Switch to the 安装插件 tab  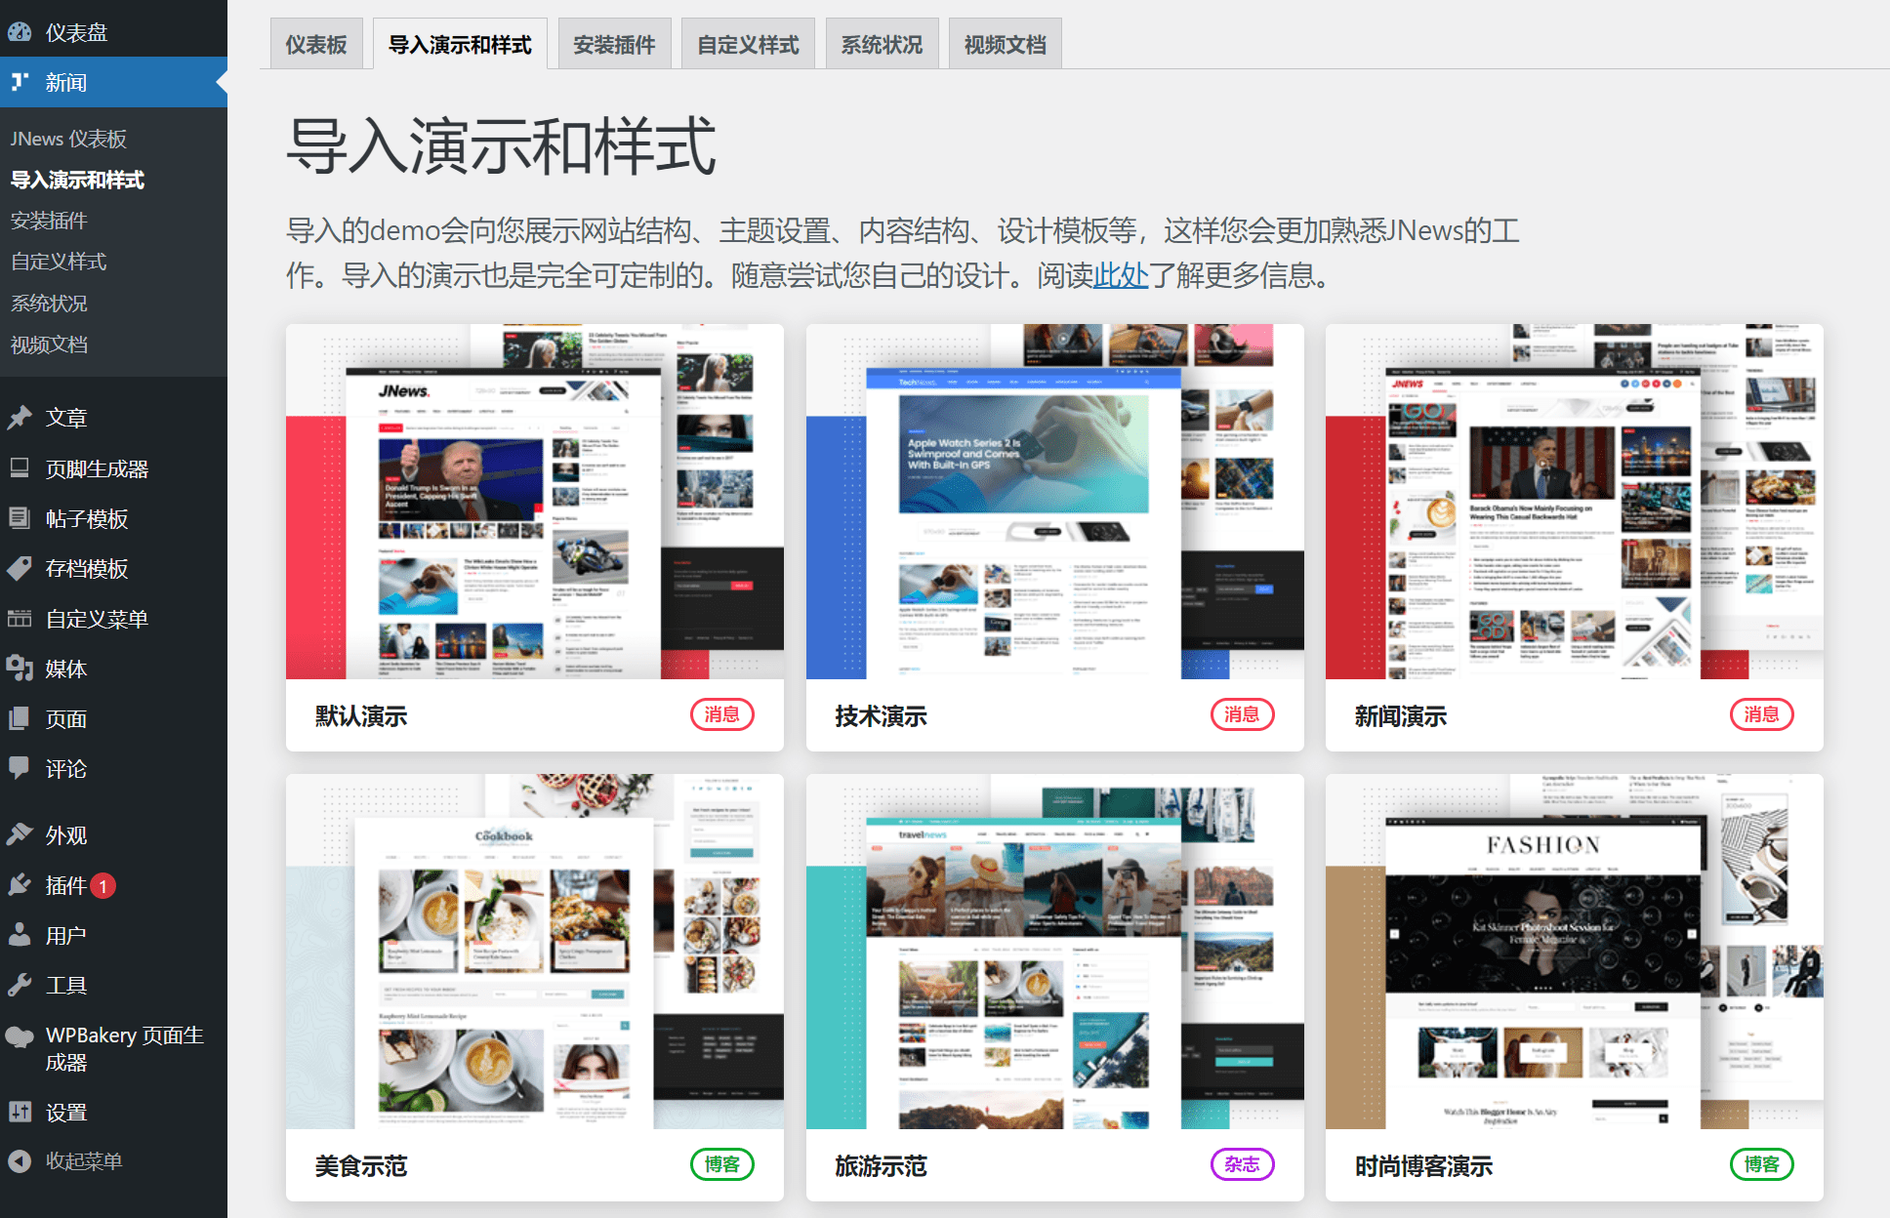pyautogui.click(x=613, y=43)
